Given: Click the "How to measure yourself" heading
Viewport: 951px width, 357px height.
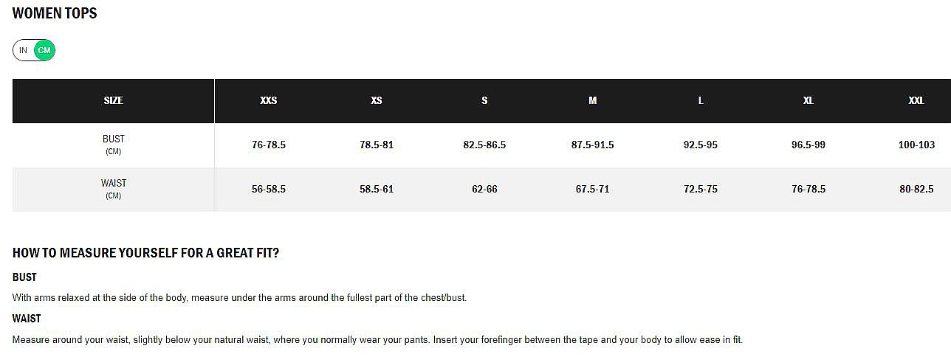Looking at the screenshot, I should coord(145,253).
